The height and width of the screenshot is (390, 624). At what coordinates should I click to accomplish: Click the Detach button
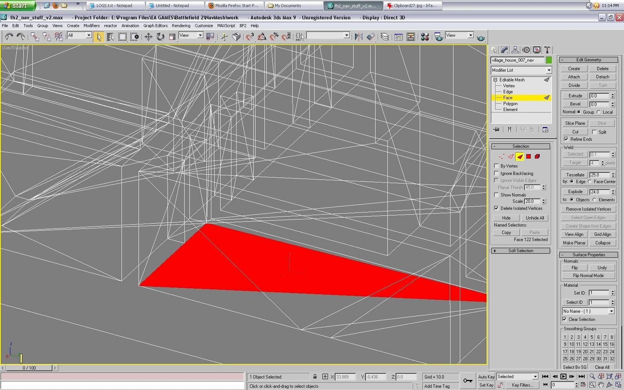pos(602,77)
